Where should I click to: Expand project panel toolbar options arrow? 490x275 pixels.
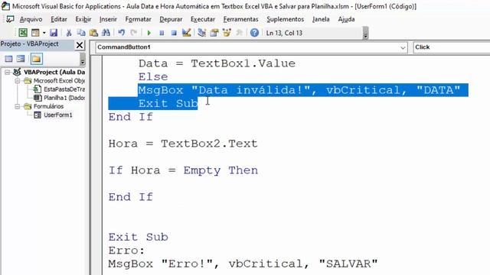click(x=82, y=59)
